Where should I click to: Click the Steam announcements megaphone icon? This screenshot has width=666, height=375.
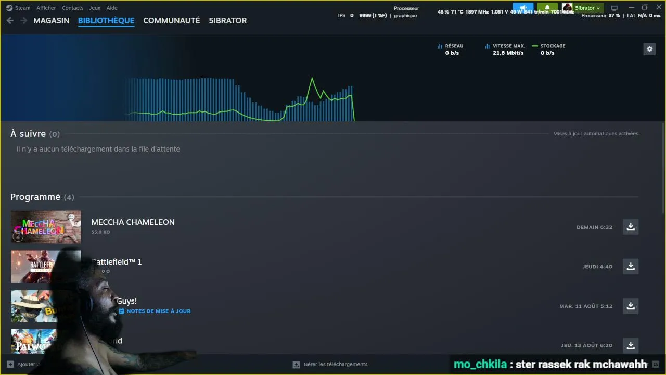523,8
